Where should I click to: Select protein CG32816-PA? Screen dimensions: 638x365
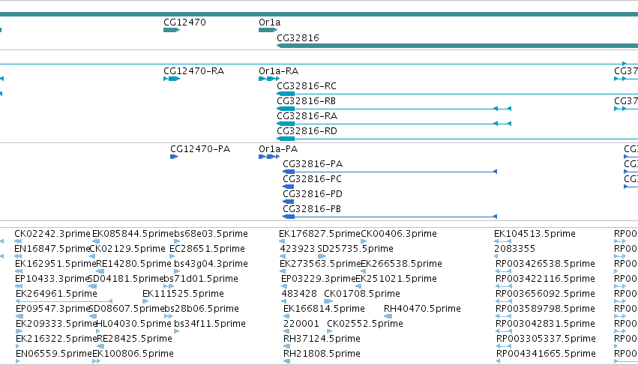point(313,164)
